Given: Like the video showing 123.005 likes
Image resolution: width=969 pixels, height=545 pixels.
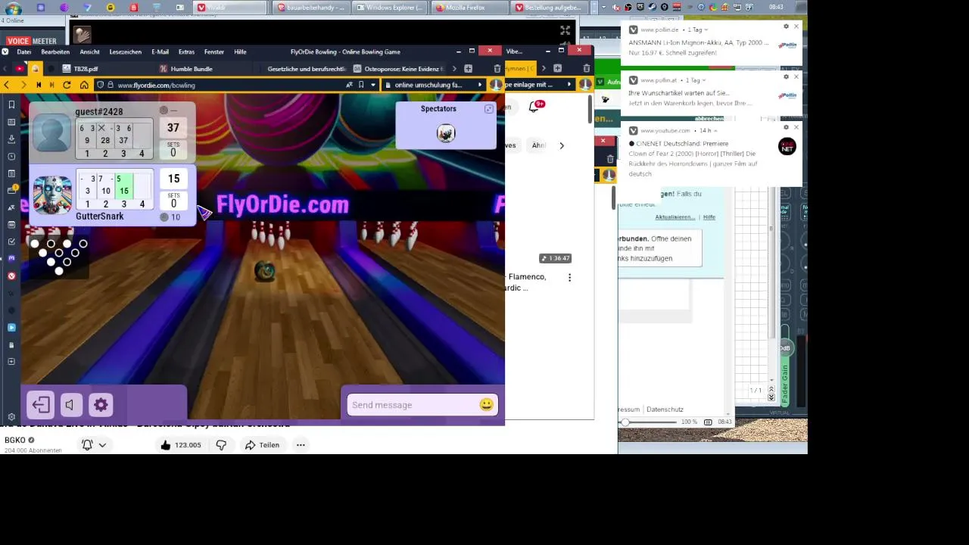Looking at the screenshot, I should coord(180,445).
